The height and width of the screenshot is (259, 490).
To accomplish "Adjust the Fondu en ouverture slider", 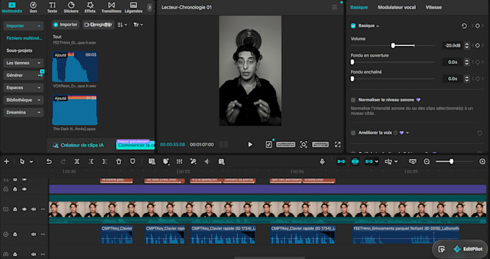I will (352, 62).
